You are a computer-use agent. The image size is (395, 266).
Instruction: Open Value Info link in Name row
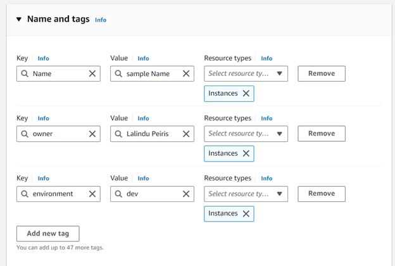[143, 58]
